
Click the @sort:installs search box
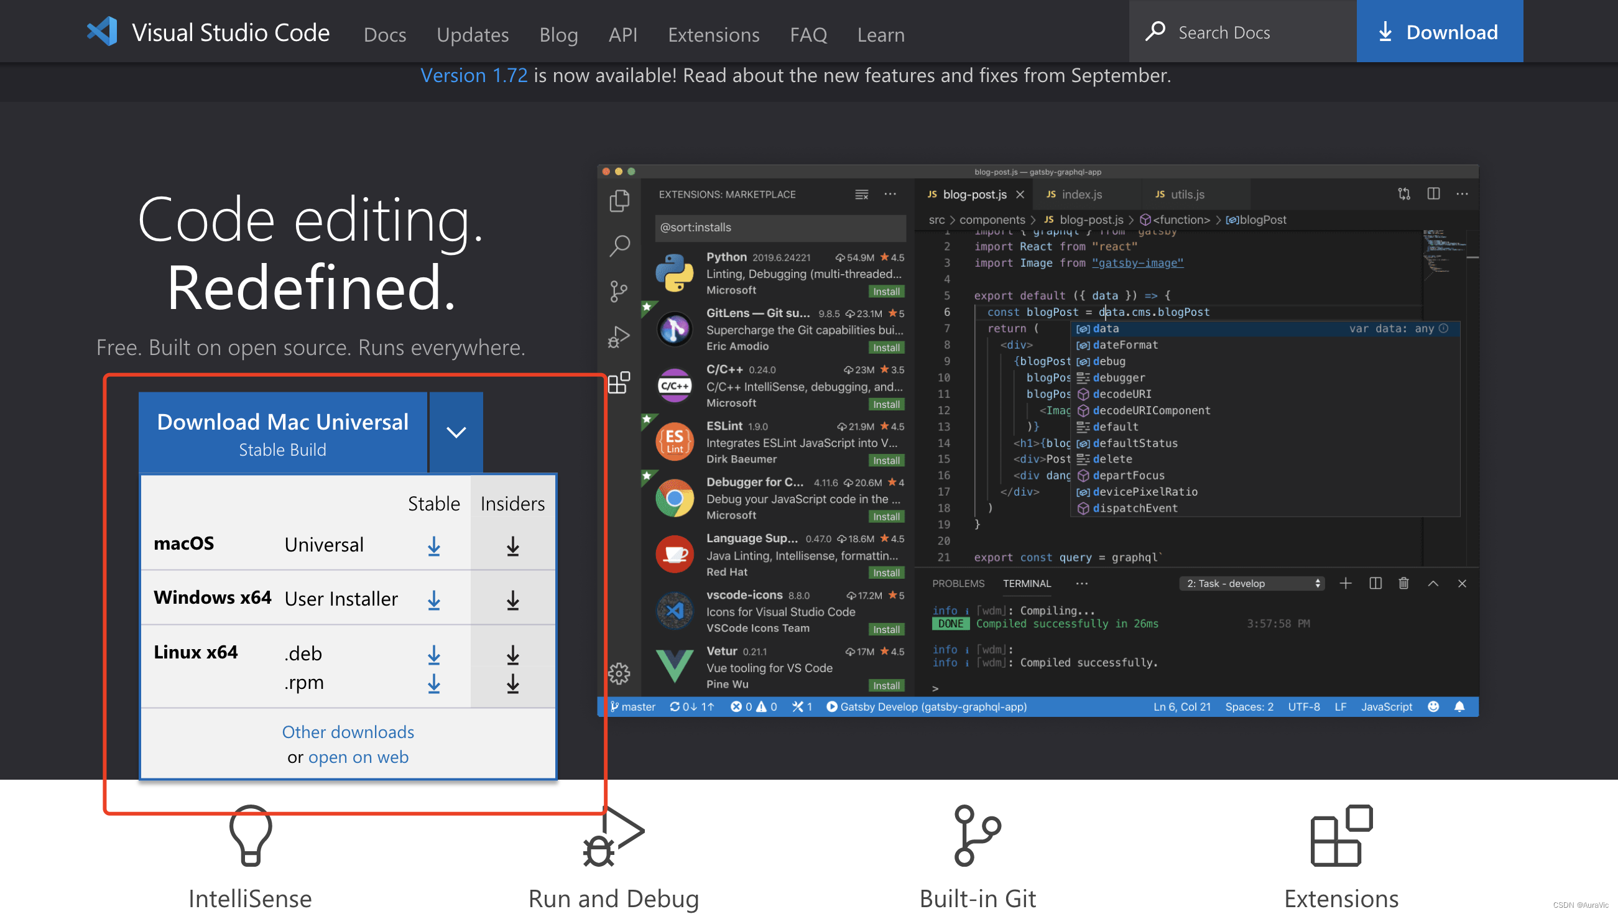pyautogui.click(x=780, y=228)
